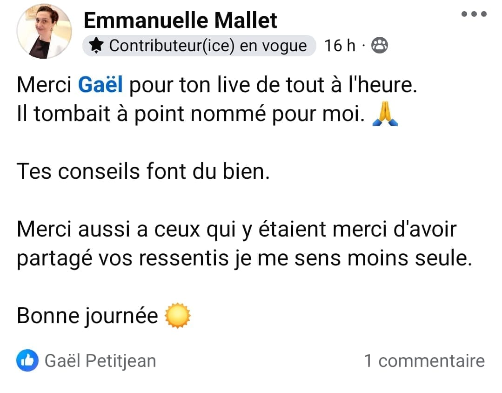Open the three-dot post options menu
The width and height of the screenshot is (502, 393).
(474, 14)
